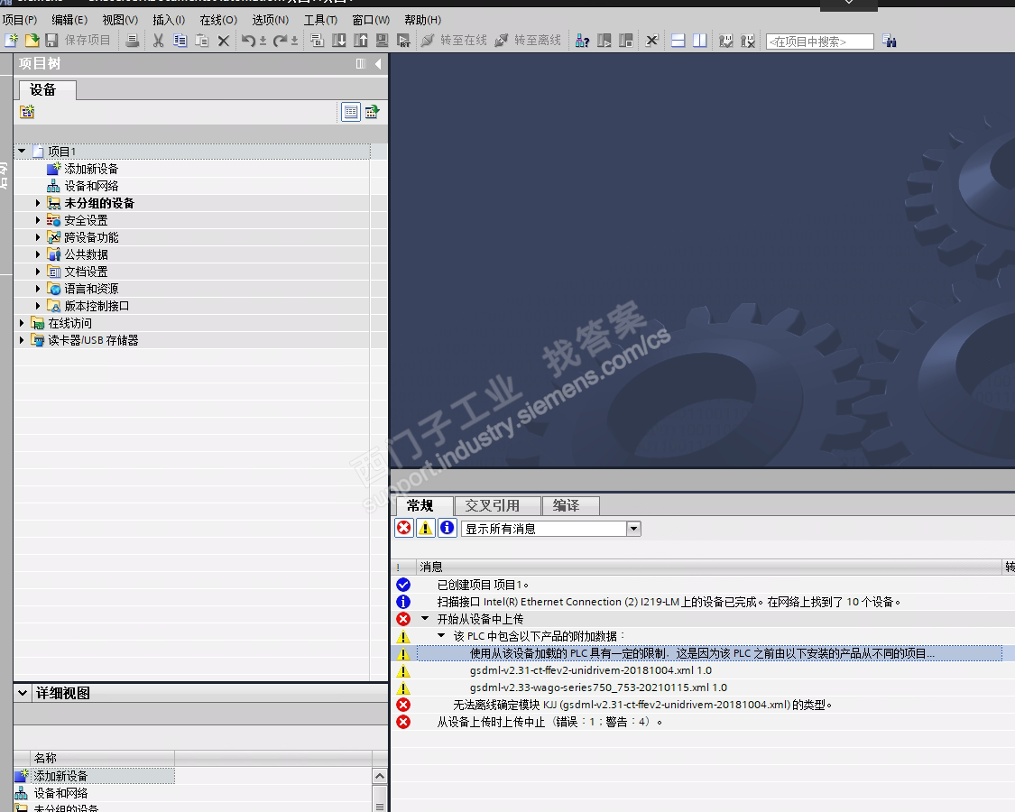Expand the 在线访问 node
Screen dimensions: 1015x812
[x=22, y=322]
